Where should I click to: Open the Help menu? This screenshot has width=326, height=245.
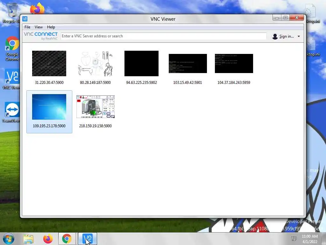pos(51,27)
